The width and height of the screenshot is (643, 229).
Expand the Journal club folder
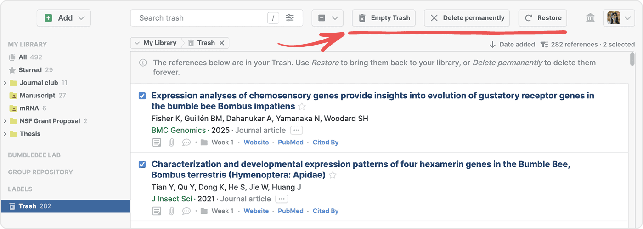pyautogui.click(x=5, y=83)
